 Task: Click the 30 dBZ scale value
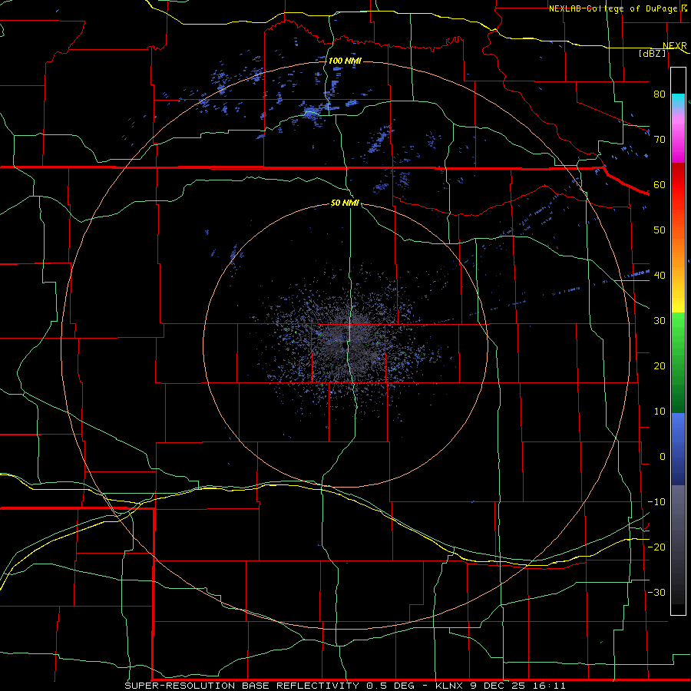click(660, 321)
